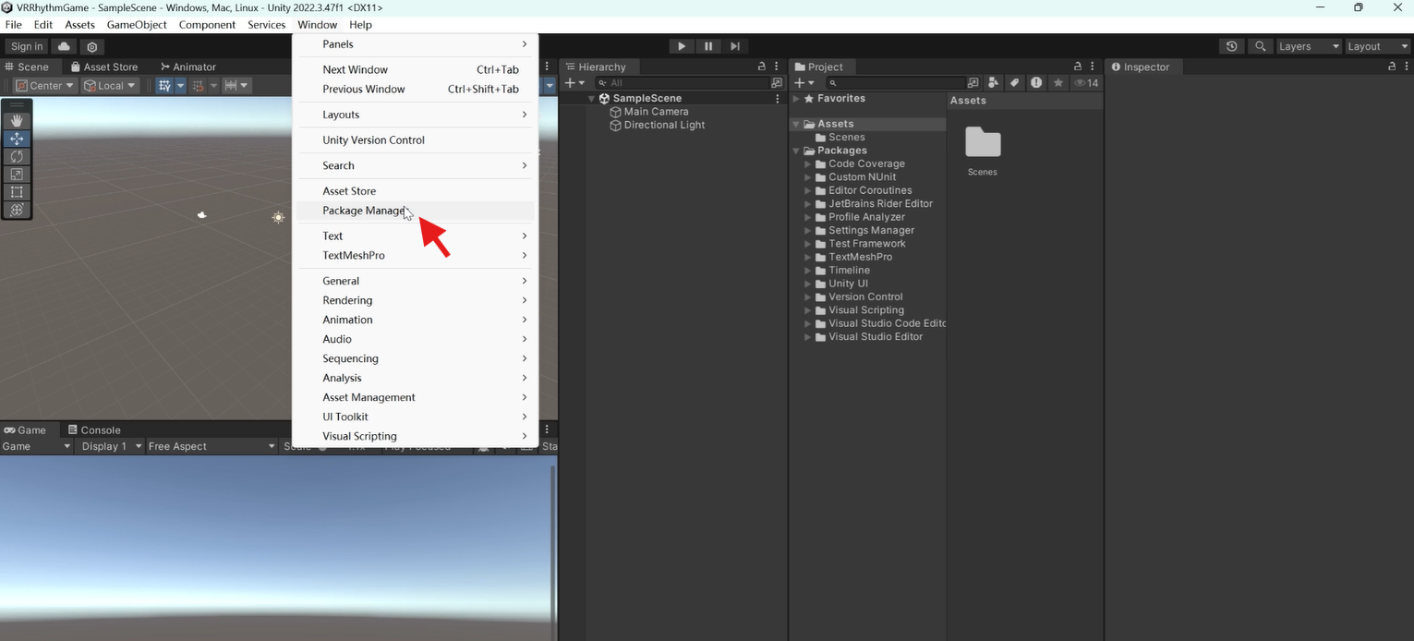Screen dimensions: 1414x641
Task: Open the Panels submenu
Action: coord(415,44)
